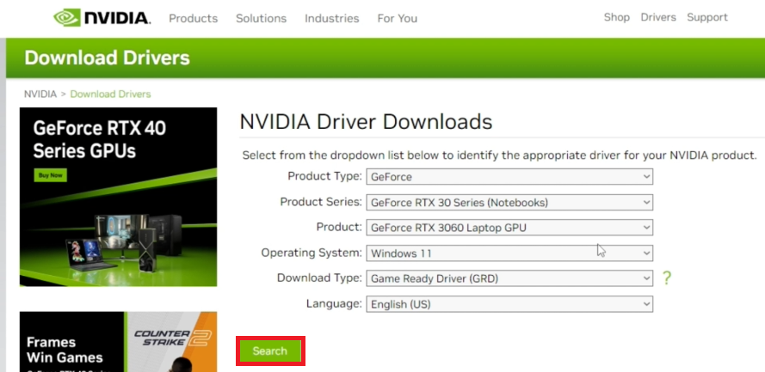Expand the Product dropdown showing RTX 3060
765x372 pixels.
point(509,228)
